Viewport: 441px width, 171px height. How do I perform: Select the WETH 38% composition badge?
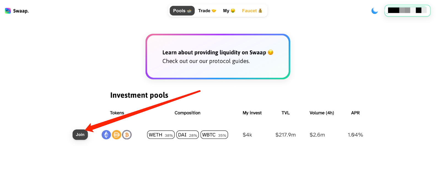pyautogui.click(x=161, y=135)
